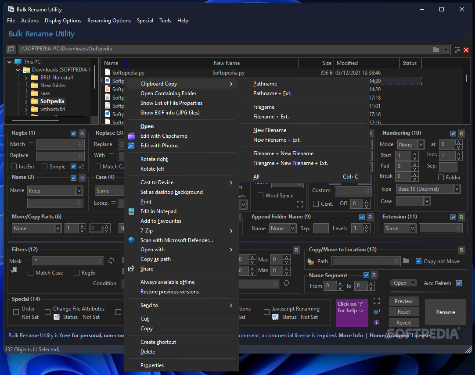Click the Photos icon beside Edit with Photos
Screen dimensions: 475x375
click(131, 146)
